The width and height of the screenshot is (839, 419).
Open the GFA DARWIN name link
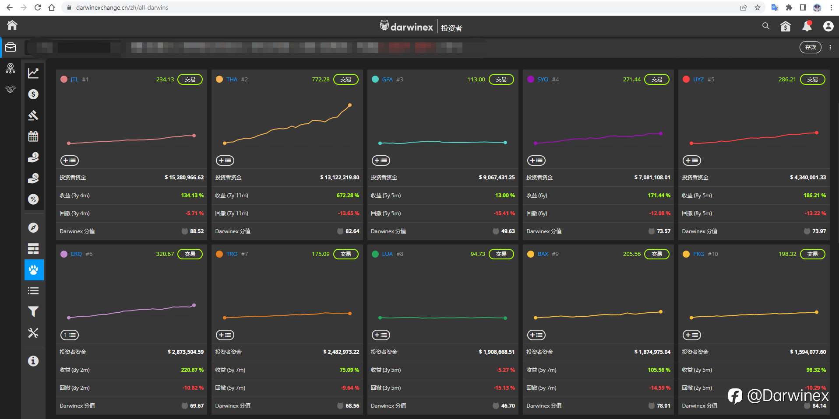[x=387, y=80]
